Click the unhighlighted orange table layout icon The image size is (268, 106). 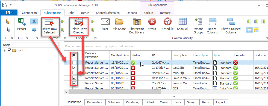coord(256,30)
